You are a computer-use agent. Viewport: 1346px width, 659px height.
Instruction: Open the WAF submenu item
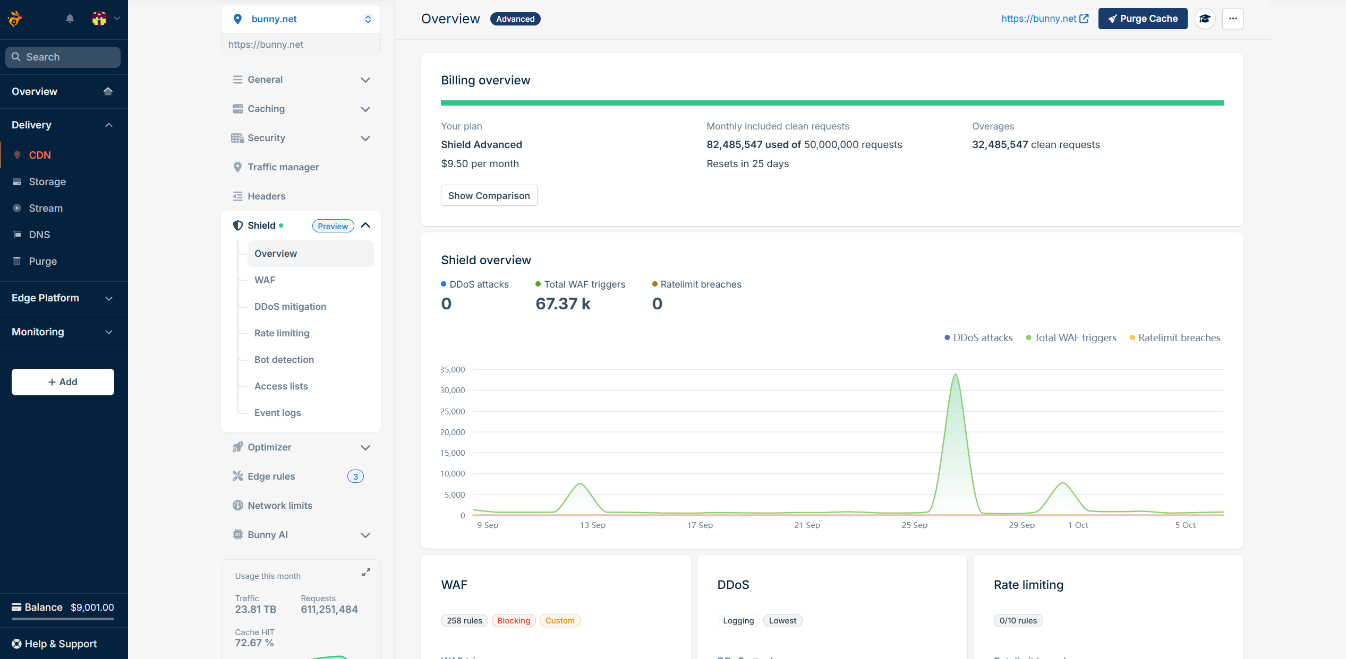265,280
